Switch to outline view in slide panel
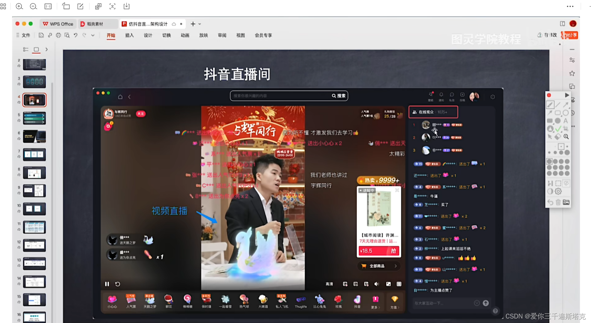Screen dimensions: 591x323 point(25,49)
